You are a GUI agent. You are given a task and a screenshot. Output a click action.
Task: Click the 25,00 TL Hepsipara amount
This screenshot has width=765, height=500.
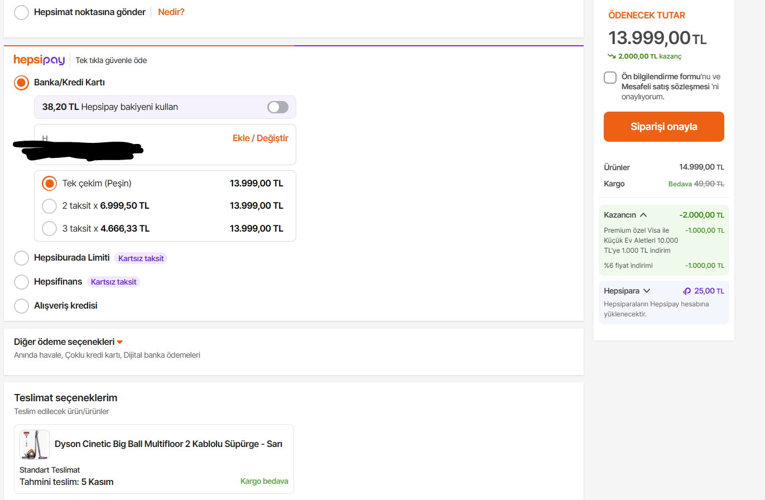(x=709, y=291)
